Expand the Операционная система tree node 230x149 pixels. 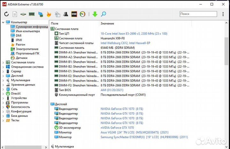[x=3, y=67]
